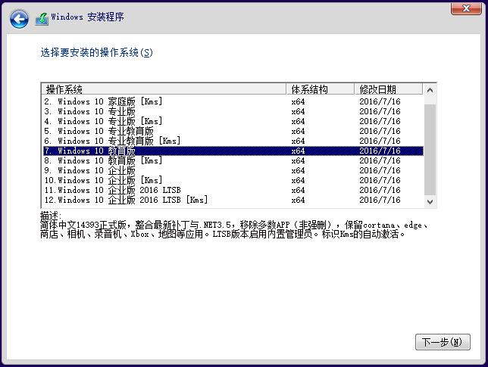Click the scrollbar down arrow
Image resolution: width=488 pixels, height=367 pixels.
point(430,202)
